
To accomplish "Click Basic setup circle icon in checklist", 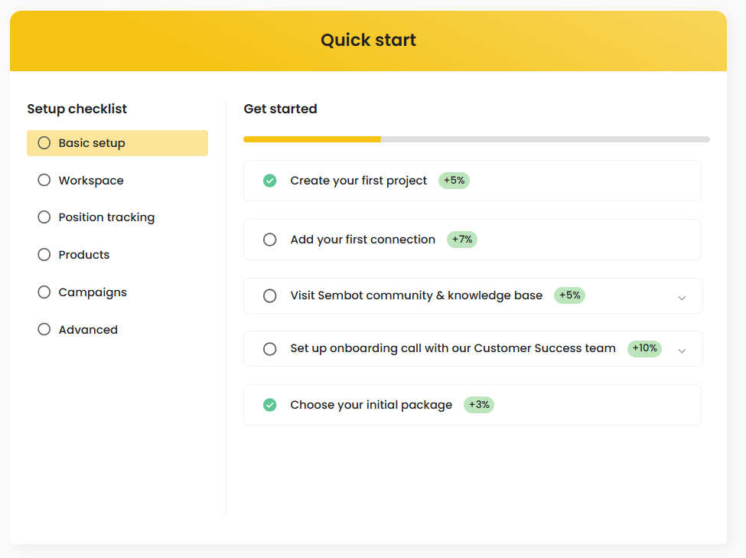I will point(44,143).
